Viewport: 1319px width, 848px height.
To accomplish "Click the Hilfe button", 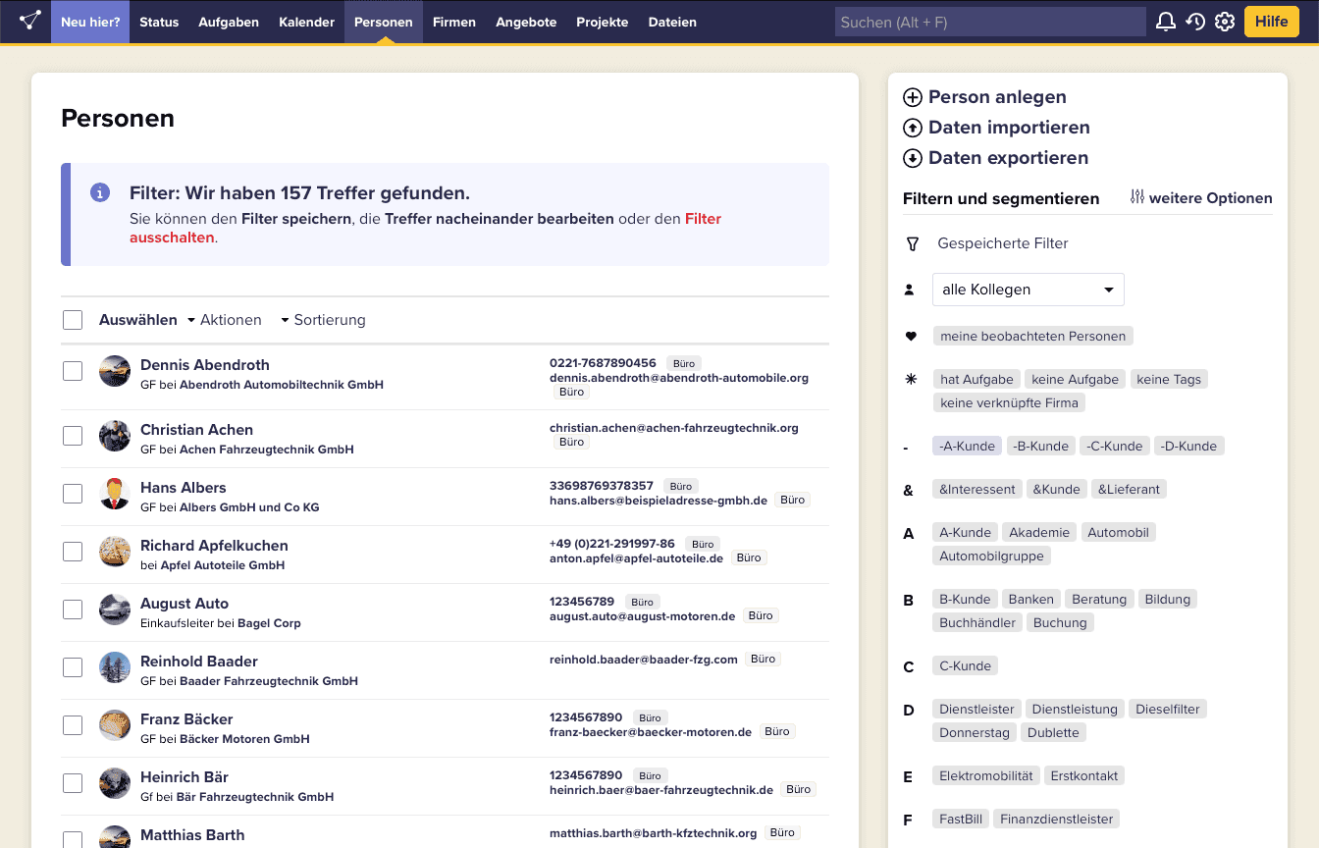I will click(x=1271, y=21).
